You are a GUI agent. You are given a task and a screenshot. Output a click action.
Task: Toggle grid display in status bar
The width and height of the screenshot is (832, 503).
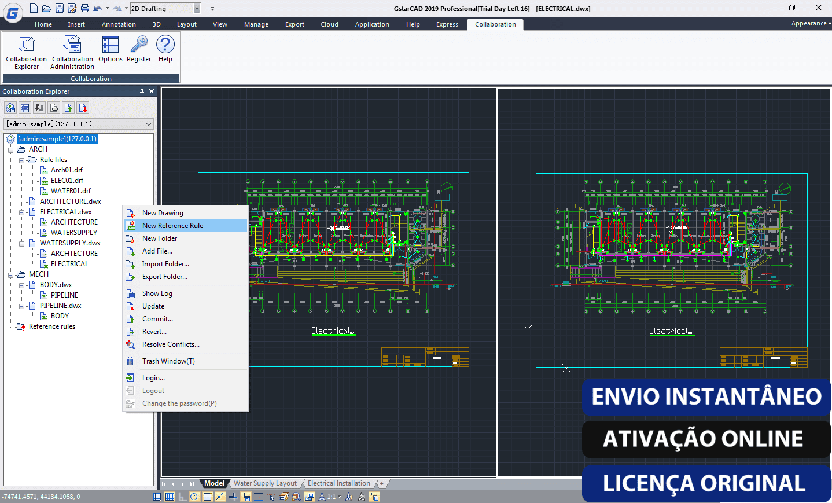tap(170, 497)
